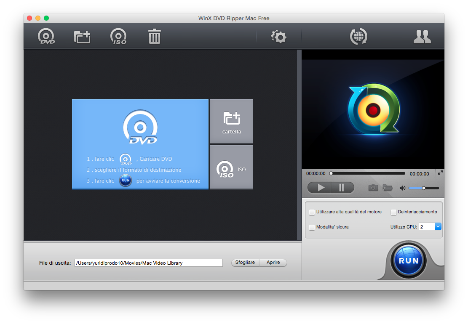Click the trash can delete icon

click(x=155, y=37)
